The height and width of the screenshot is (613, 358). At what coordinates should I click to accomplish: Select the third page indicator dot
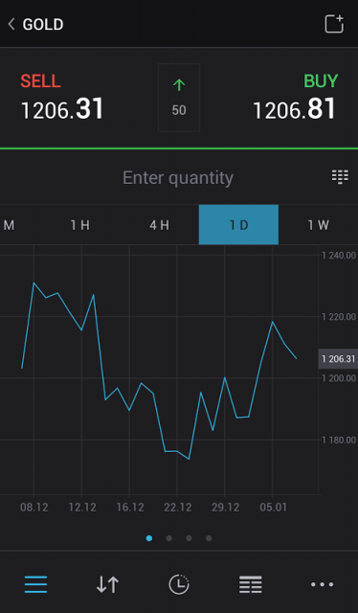pyautogui.click(x=189, y=538)
